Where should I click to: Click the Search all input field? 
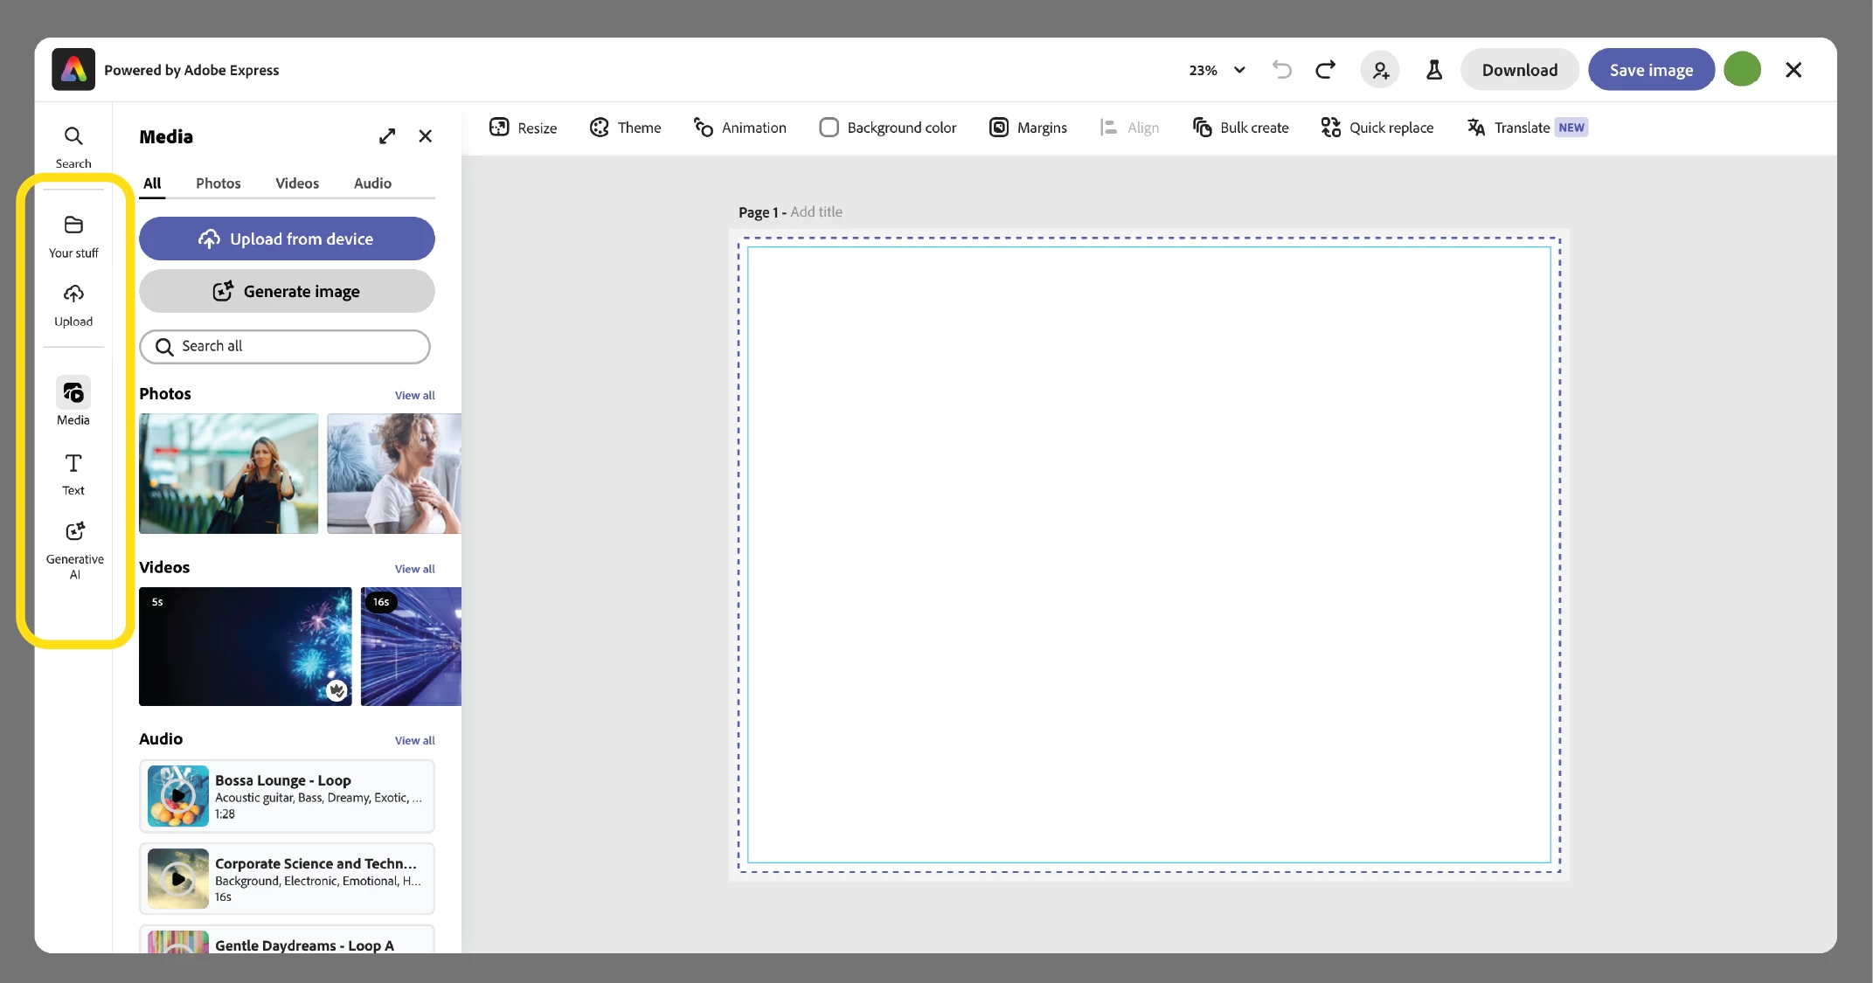pyautogui.click(x=285, y=347)
